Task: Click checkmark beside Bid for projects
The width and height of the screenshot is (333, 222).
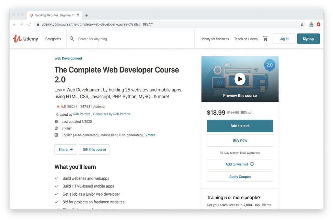Action: coord(57,202)
